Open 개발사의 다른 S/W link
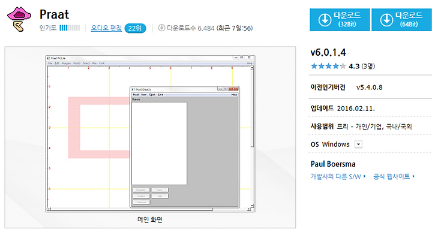Image resolution: width=432 pixels, height=229 pixels. tap(338, 176)
